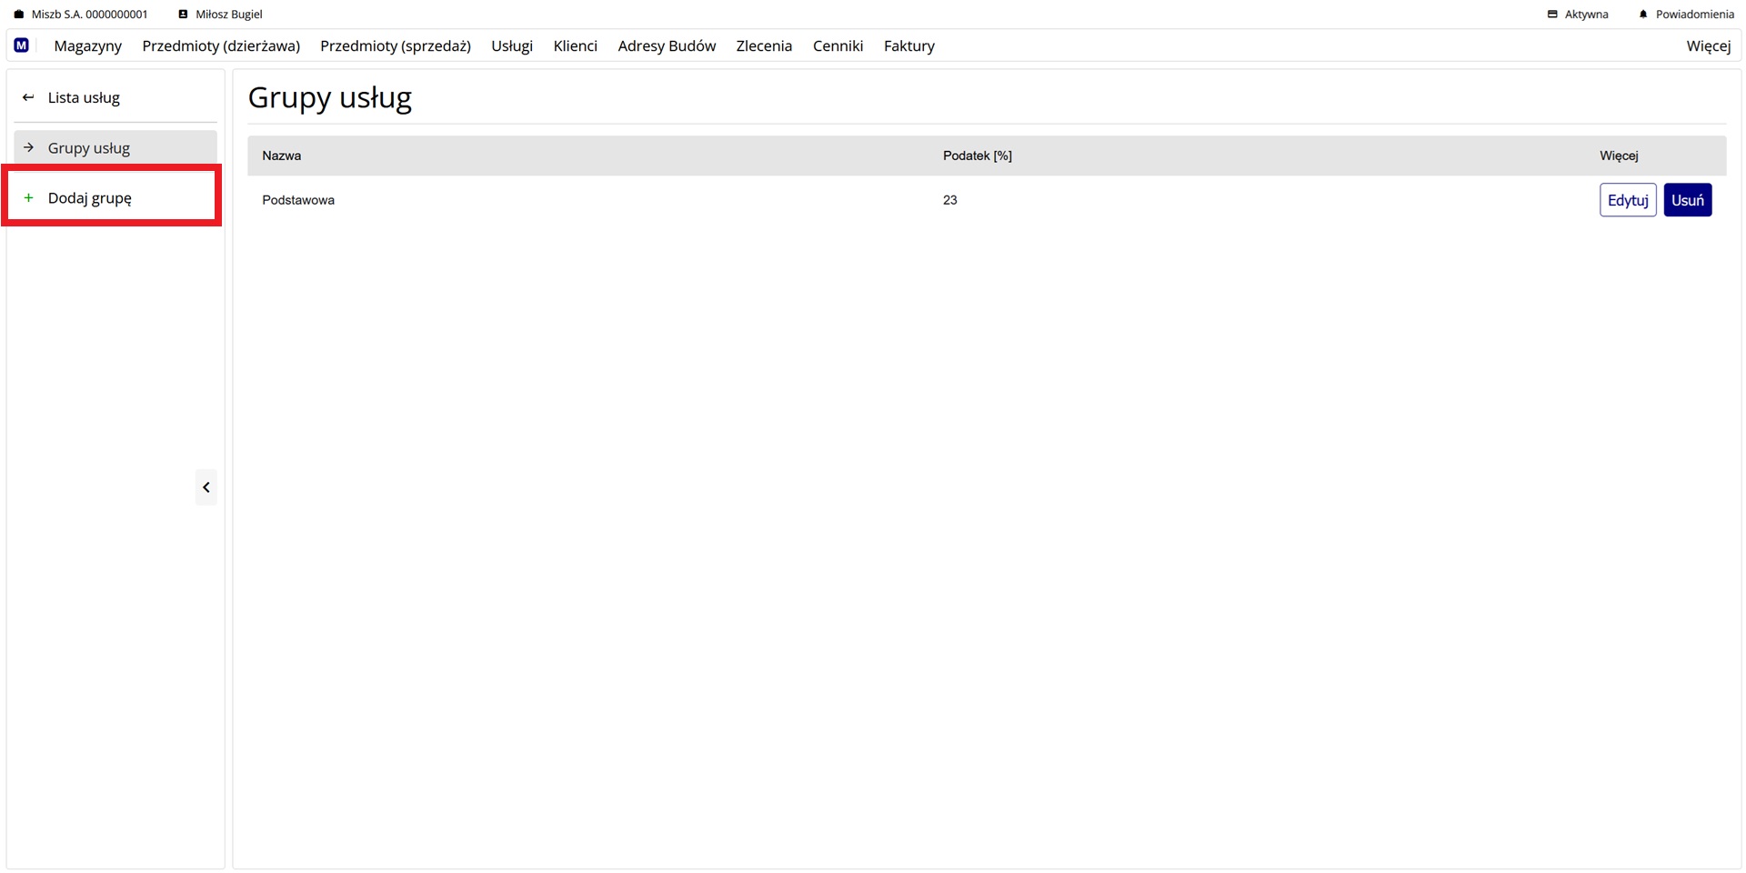Click the company briefcase icon for Miszb S.A.
1746x873 pixels.
click(x=19, y=15)
